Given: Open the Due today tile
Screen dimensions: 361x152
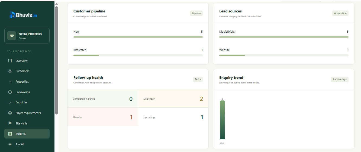Looking at the screenshot, I should coord(173,99).
